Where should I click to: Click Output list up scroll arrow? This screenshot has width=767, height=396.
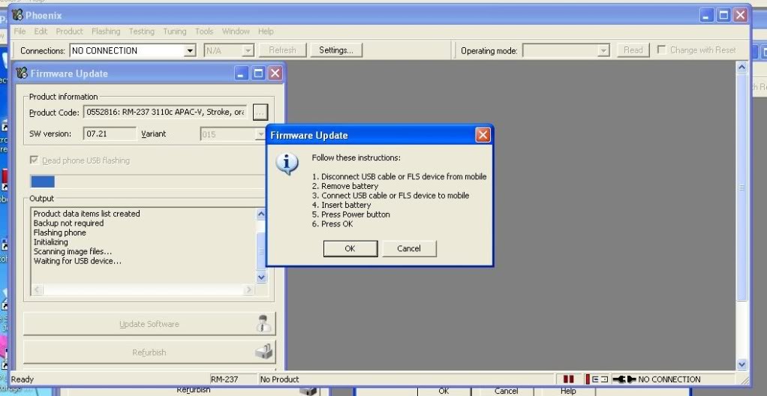[x=261, y=214]
